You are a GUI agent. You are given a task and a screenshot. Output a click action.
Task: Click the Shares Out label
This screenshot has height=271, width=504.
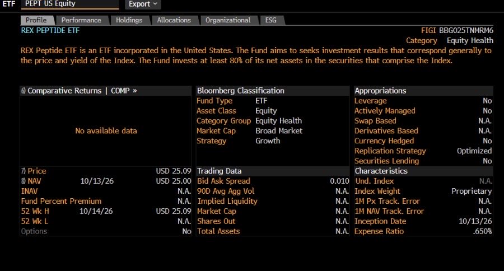click(216, 221)
